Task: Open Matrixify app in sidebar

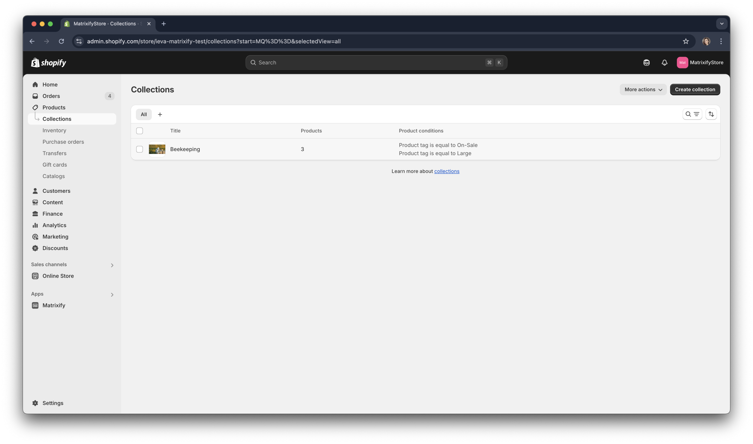Action: 54,305
